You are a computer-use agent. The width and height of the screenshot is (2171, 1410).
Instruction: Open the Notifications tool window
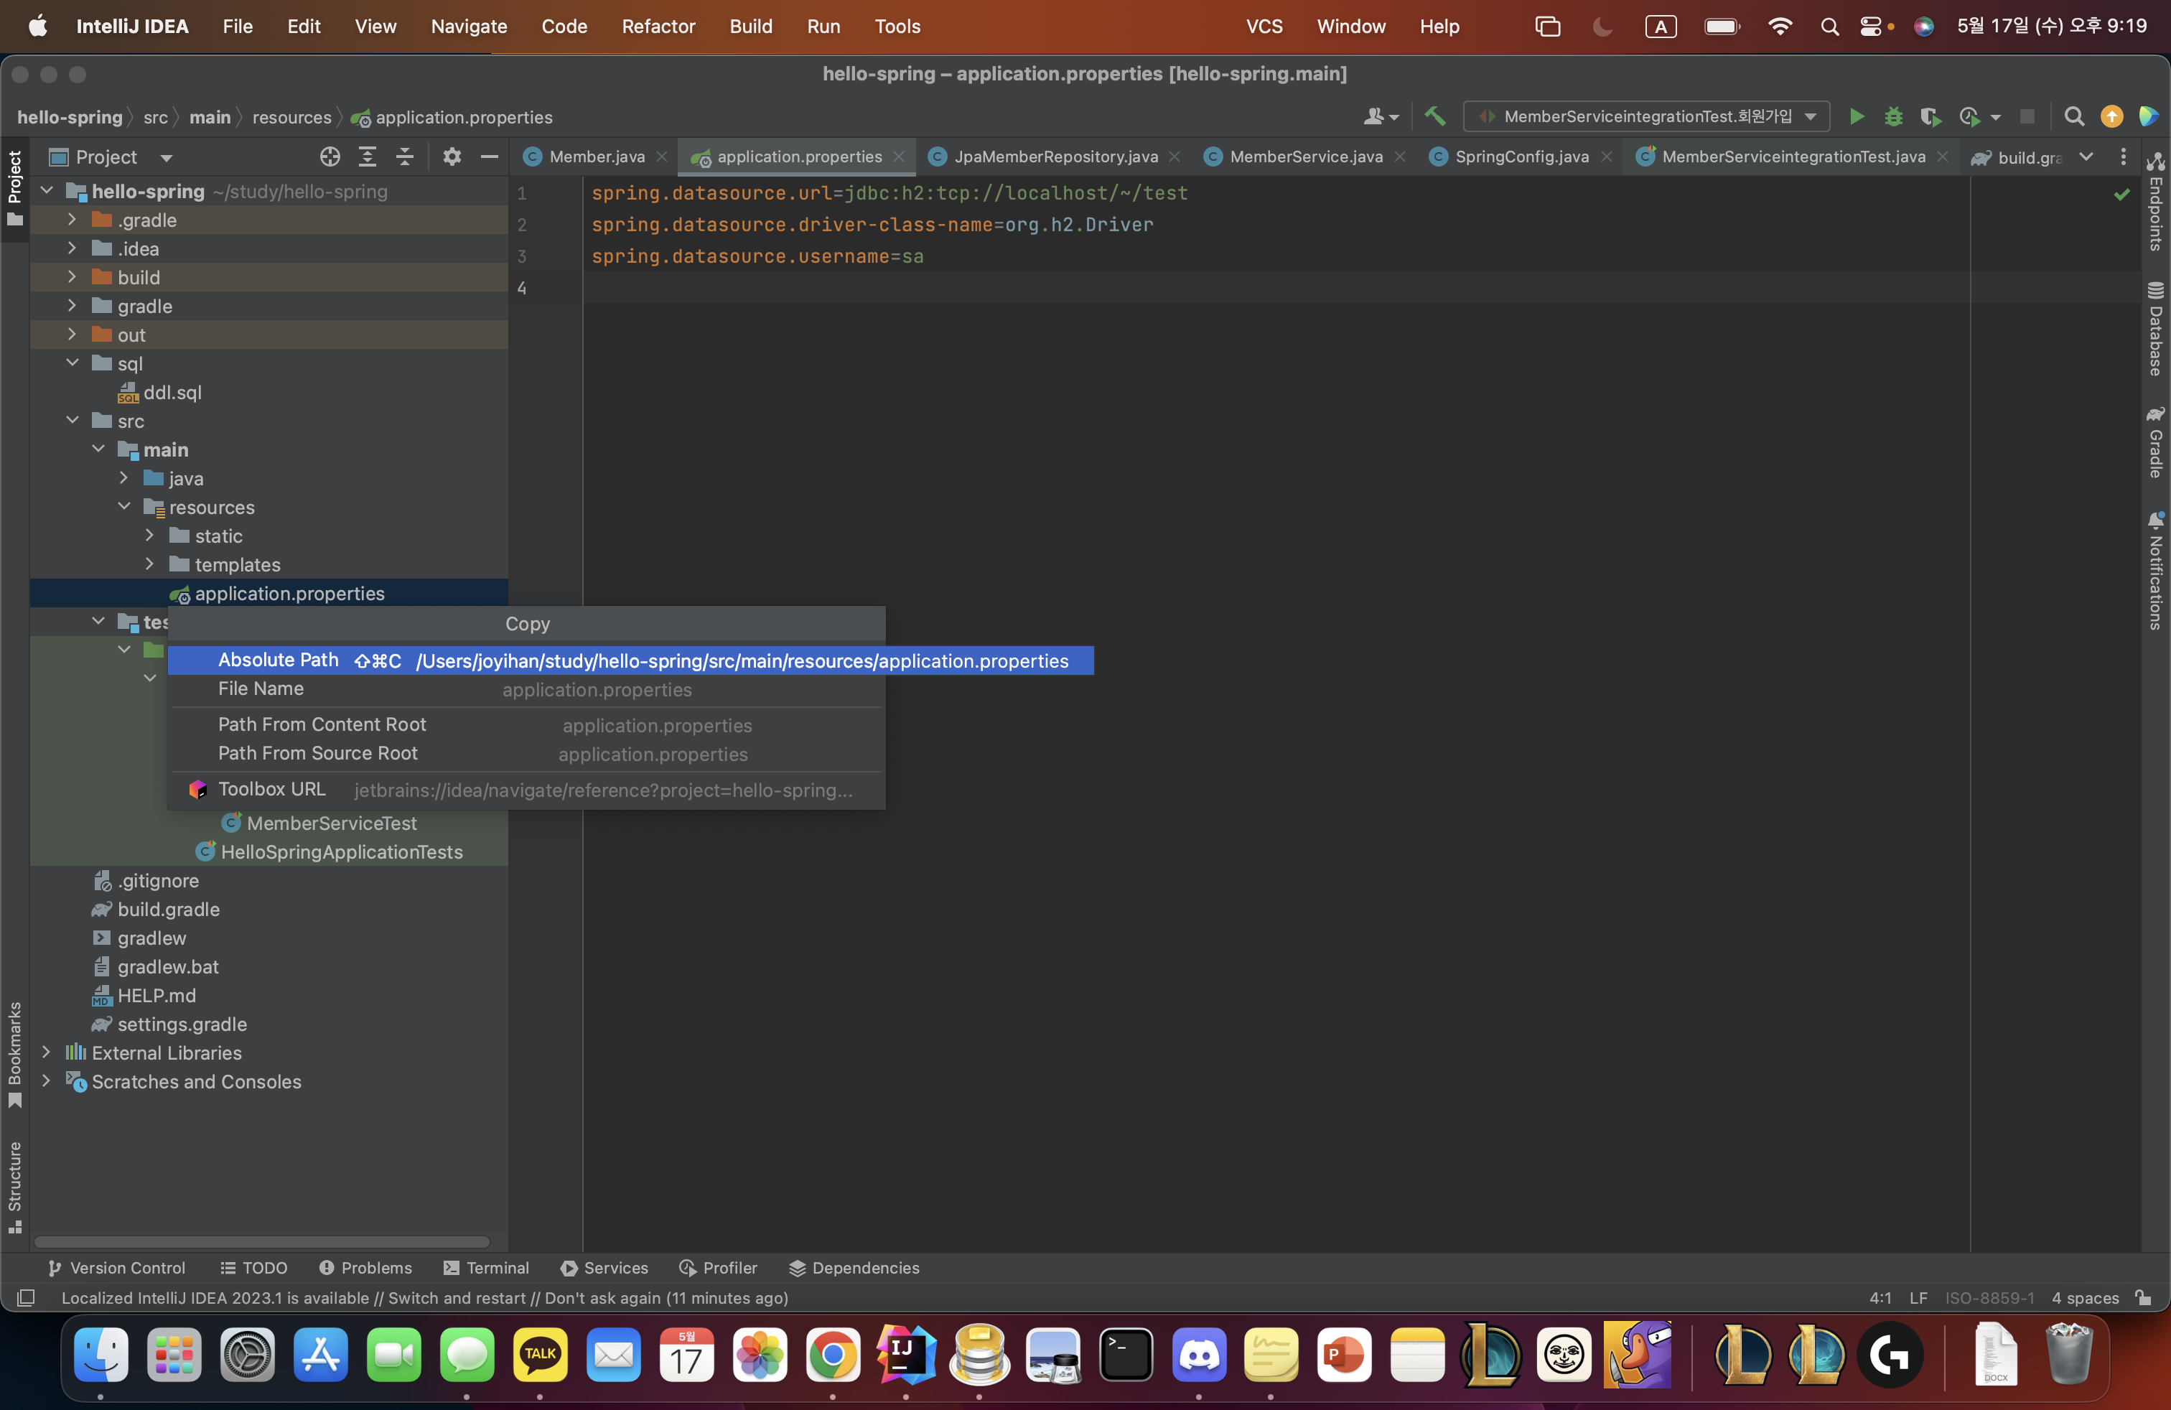[x=2155, y=571]
